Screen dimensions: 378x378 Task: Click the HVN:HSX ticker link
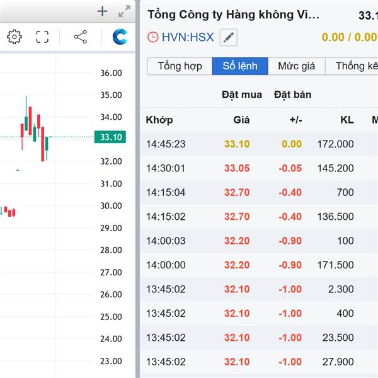[188, 37]
